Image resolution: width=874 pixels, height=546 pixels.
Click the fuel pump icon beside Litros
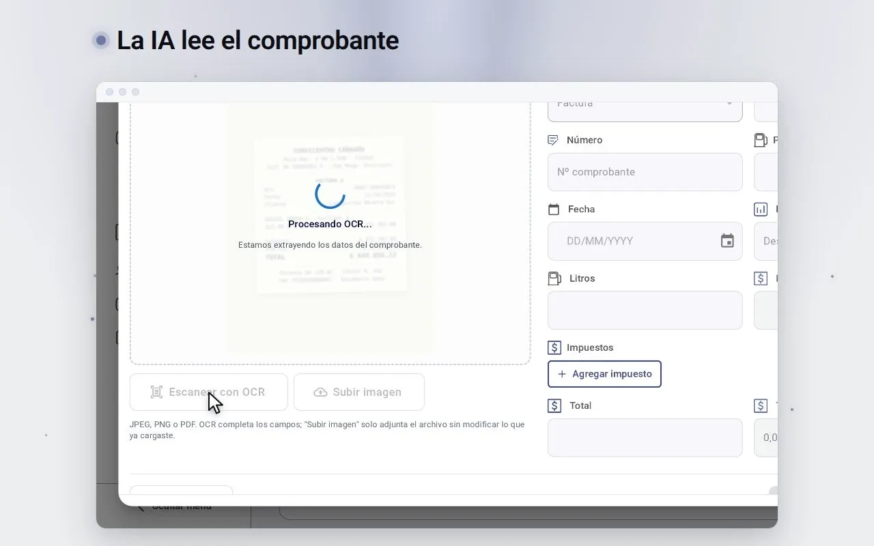click(x=554, y=278)
